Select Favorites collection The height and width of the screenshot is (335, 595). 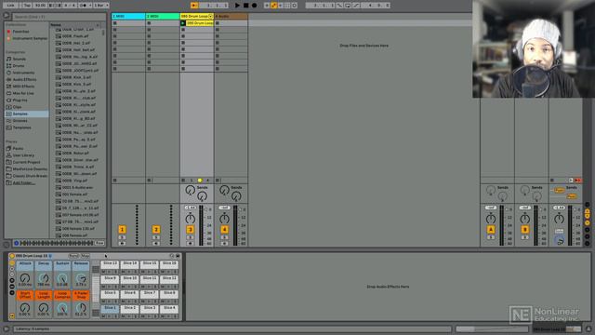[20, 32]
